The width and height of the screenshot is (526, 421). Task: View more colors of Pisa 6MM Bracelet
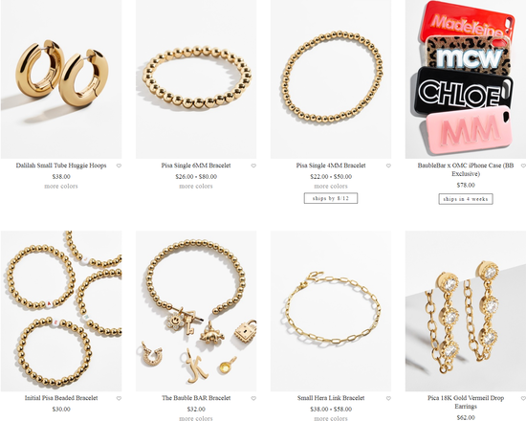coord(196,186)
